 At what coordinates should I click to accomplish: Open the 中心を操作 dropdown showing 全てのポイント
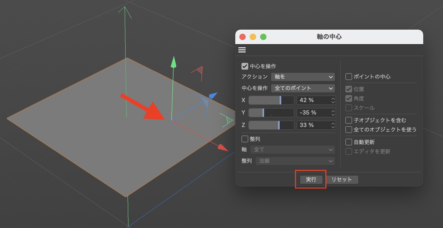tap(303, 88)
